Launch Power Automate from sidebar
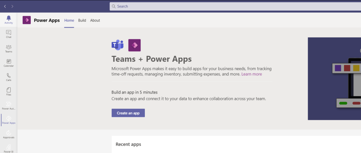 [x=8, y=106]
